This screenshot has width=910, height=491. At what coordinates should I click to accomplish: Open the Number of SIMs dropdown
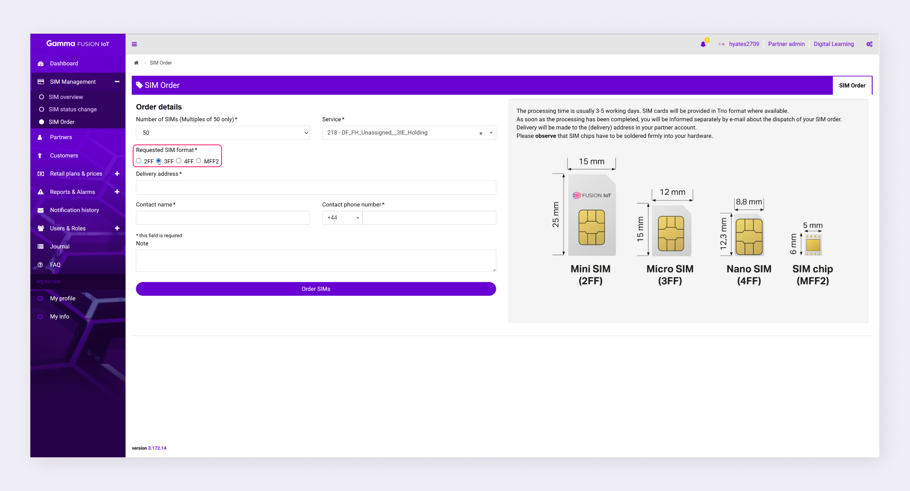point(223,133)
